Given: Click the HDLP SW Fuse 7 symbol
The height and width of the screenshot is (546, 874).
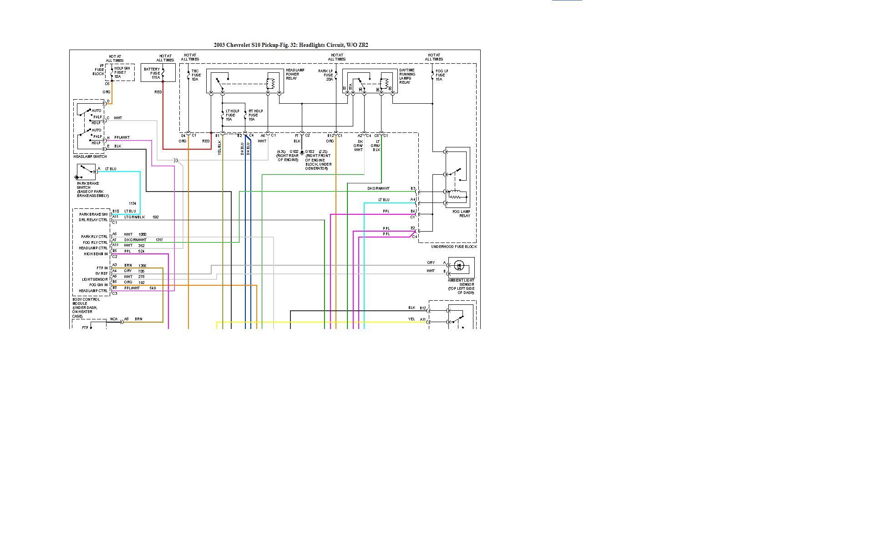Looking at the screenshot, I should [112, 72].
